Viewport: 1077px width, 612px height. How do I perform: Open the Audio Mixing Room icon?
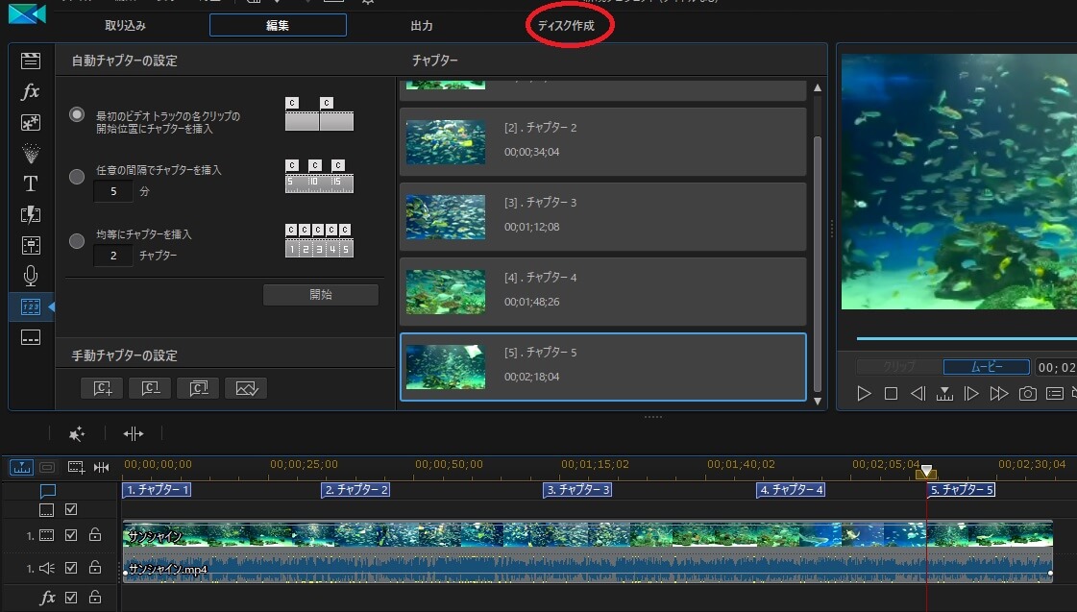click(x=30, y=245)
